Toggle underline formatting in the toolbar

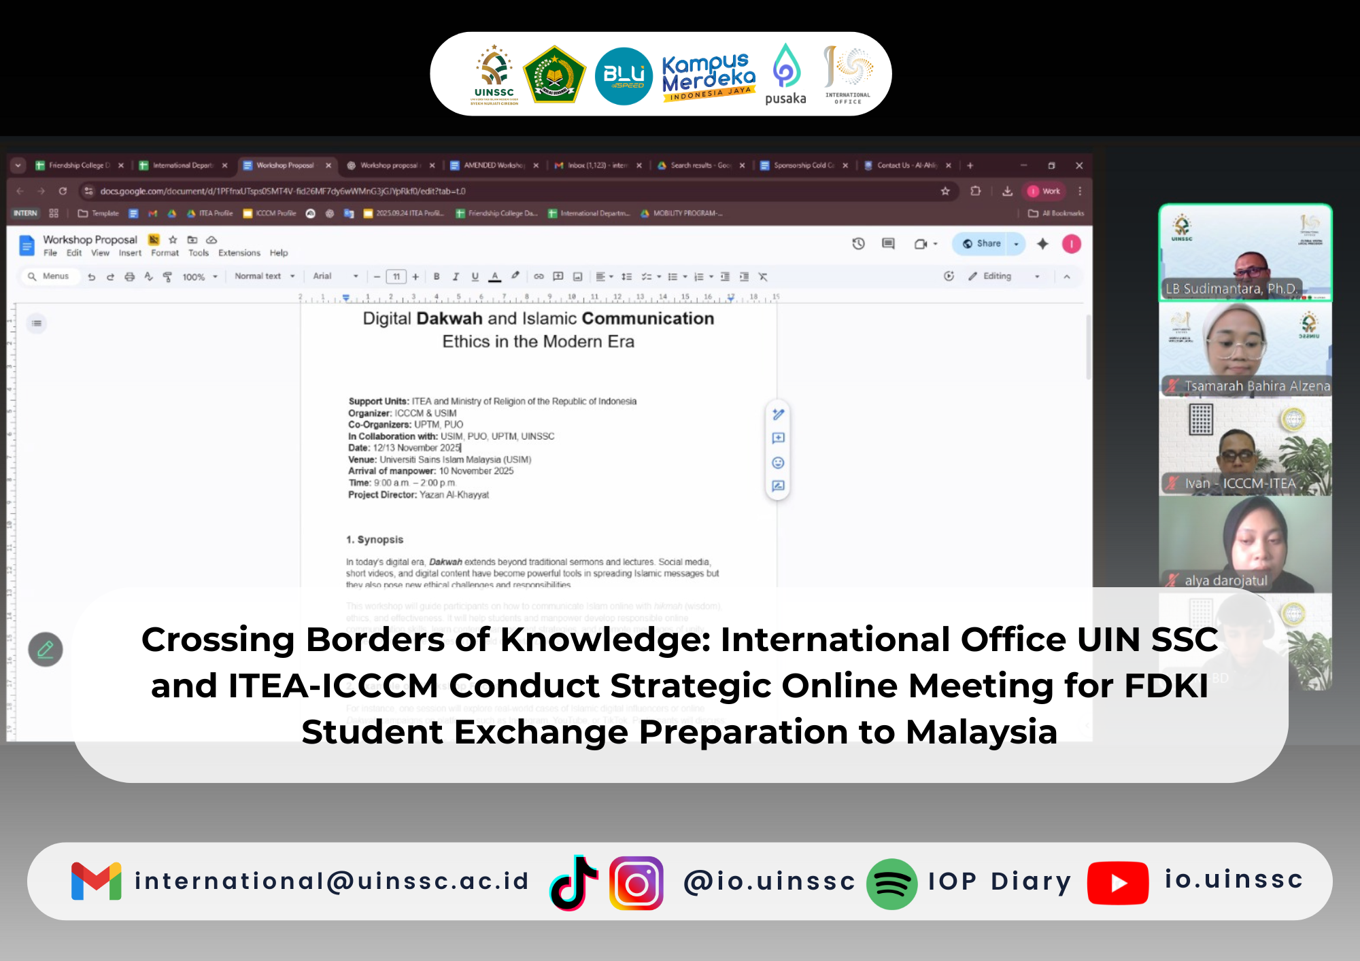point(475,277)
